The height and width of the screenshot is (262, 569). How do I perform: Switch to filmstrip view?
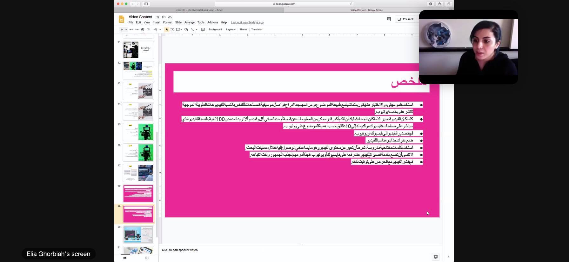coord(125,258)
